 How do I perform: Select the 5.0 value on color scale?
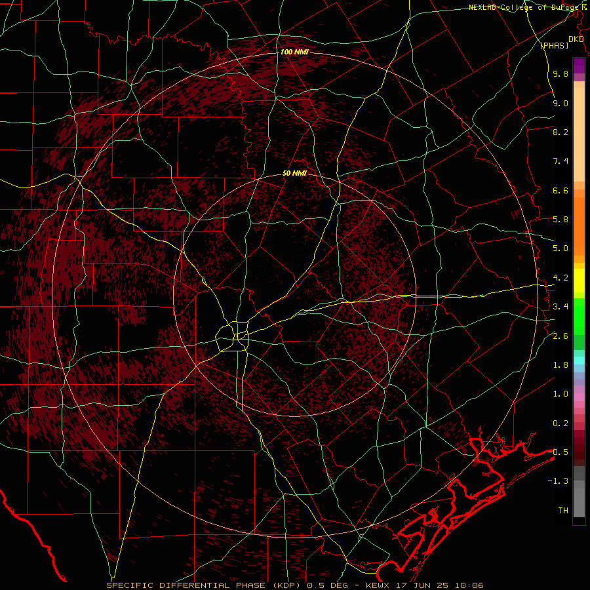tap(560, 248)
